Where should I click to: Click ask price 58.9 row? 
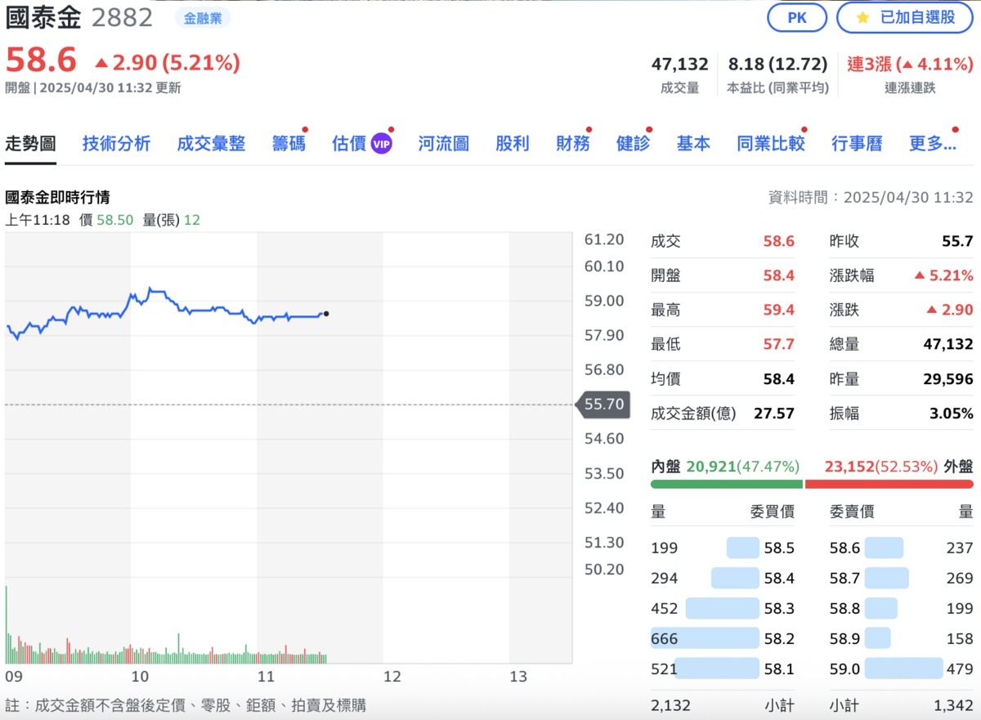click(x=902, y=638)
